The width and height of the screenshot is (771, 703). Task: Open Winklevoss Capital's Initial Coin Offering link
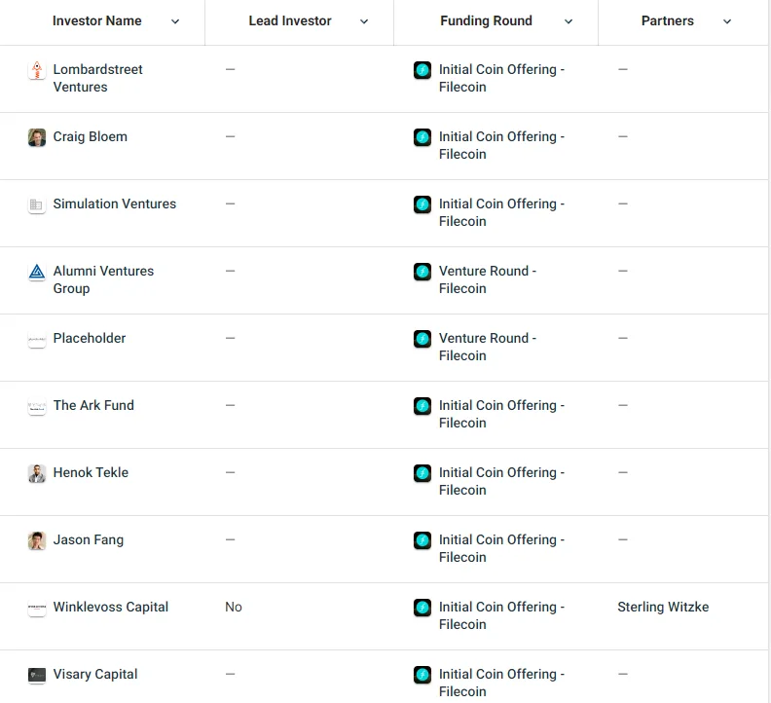(x=501, y=615)
